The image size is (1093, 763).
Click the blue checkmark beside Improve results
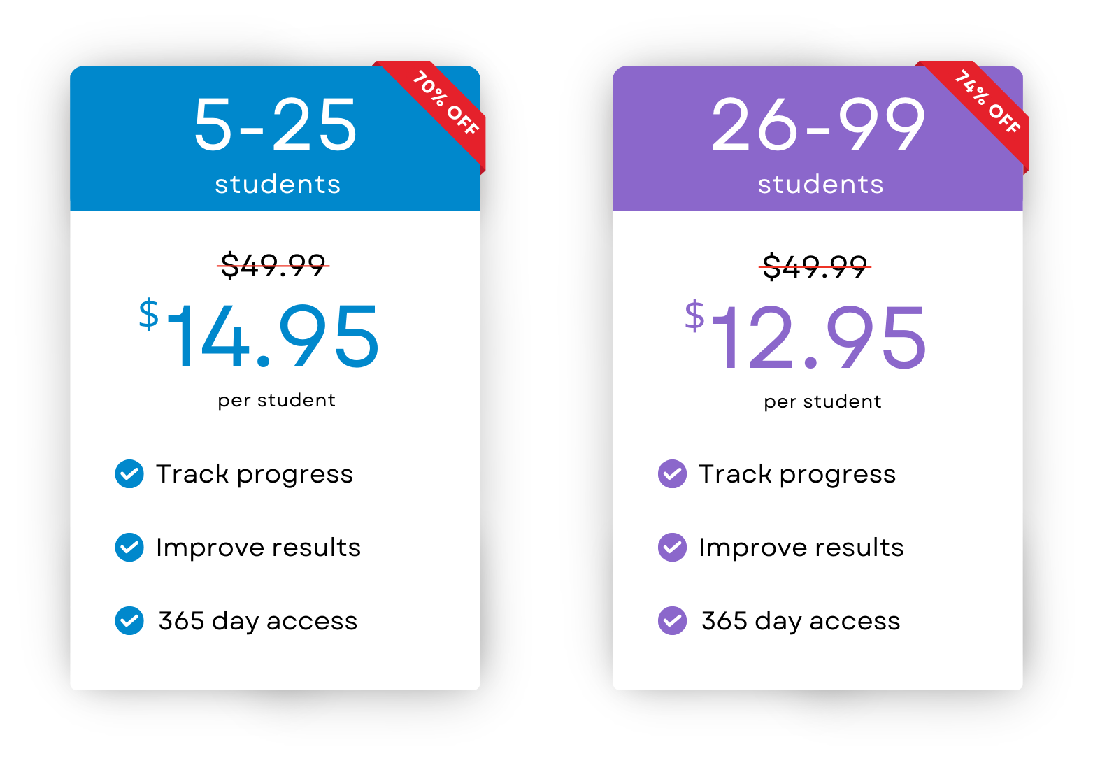(x=129, y=547)
